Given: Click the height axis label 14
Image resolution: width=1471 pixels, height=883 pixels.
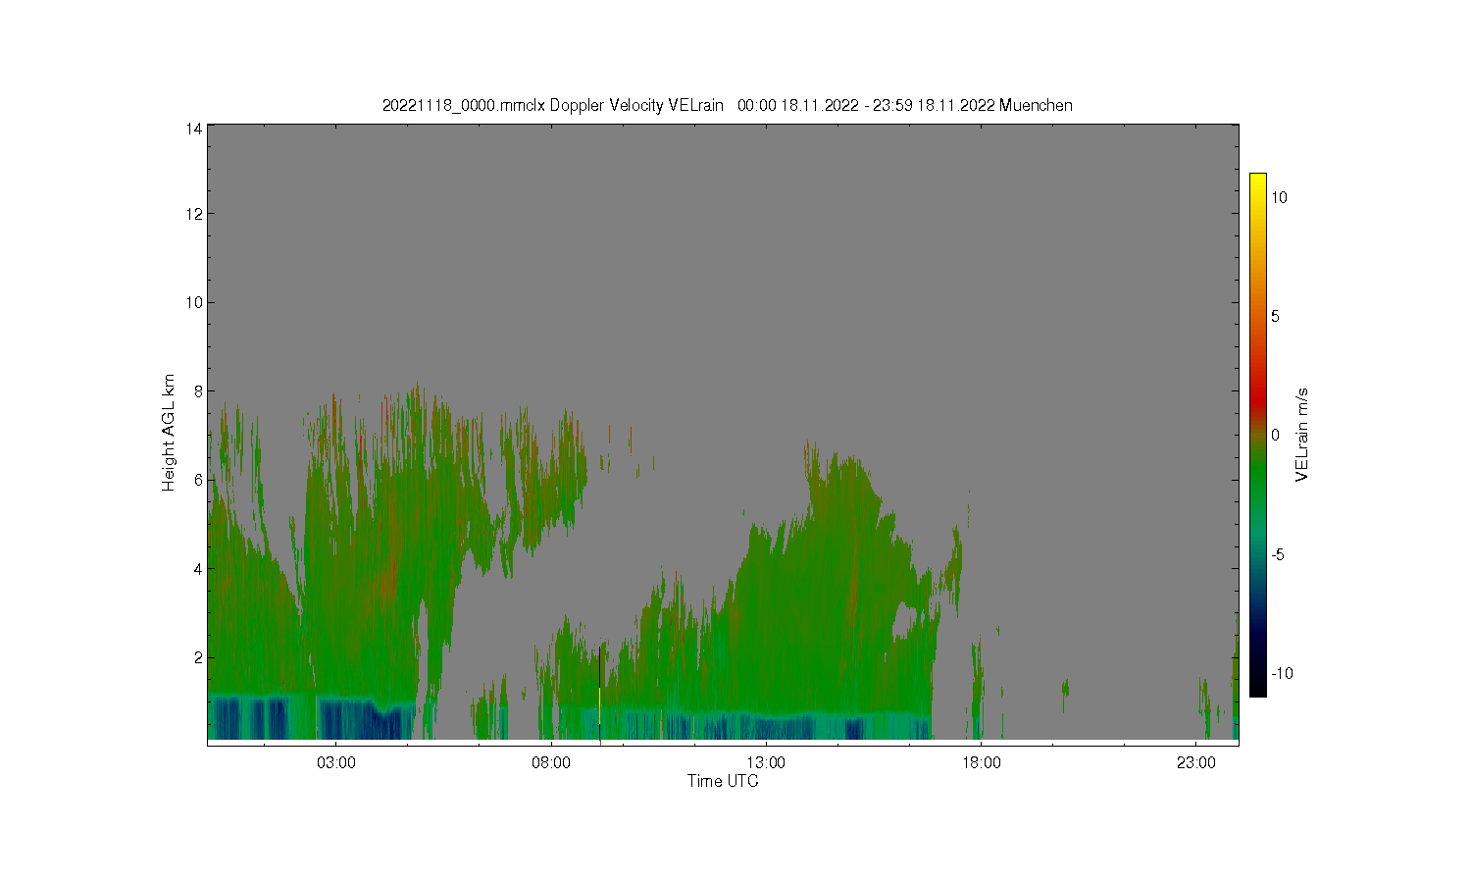Looking at the screenshot, I should click(194, 129).
